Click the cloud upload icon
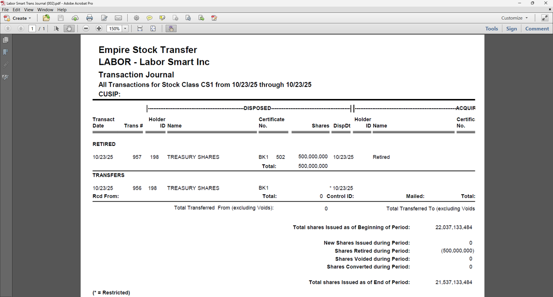Screen dimensions: 553x297 [75, 18]
